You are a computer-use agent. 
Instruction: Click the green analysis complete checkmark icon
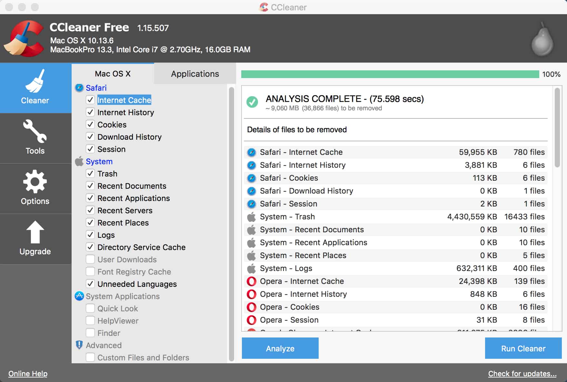point(252,102)
